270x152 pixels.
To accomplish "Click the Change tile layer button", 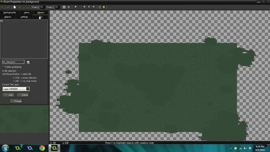I will [x=16, y=101].
